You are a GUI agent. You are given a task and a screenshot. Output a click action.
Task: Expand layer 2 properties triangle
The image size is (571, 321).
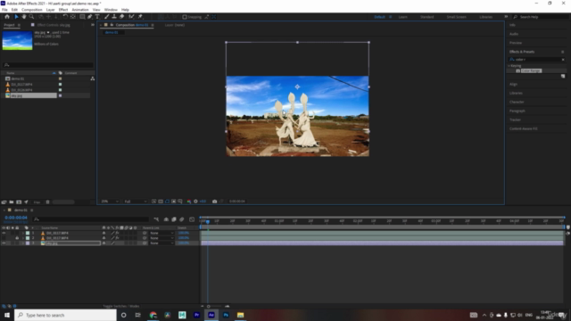pos(23,238)
